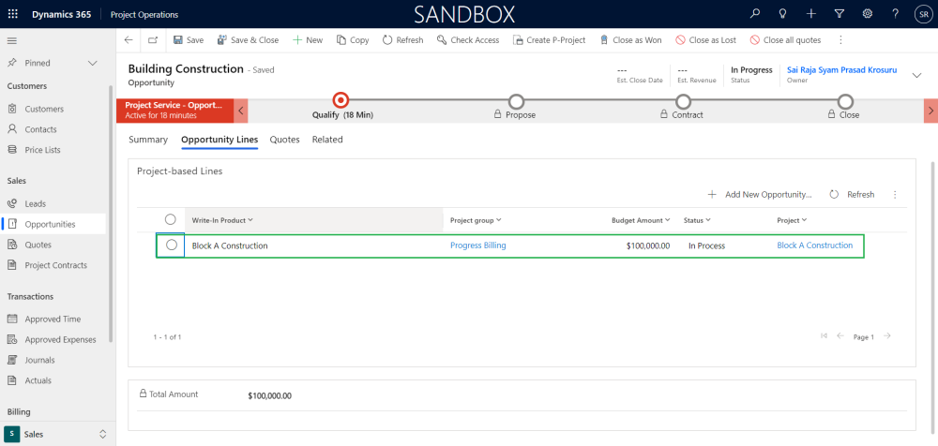Open Journals in the sidebar
Viewport: 938px width, 446px height.
pos(39,359)
